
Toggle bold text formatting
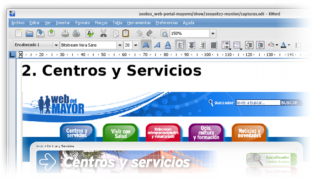(x=146, y=45)
